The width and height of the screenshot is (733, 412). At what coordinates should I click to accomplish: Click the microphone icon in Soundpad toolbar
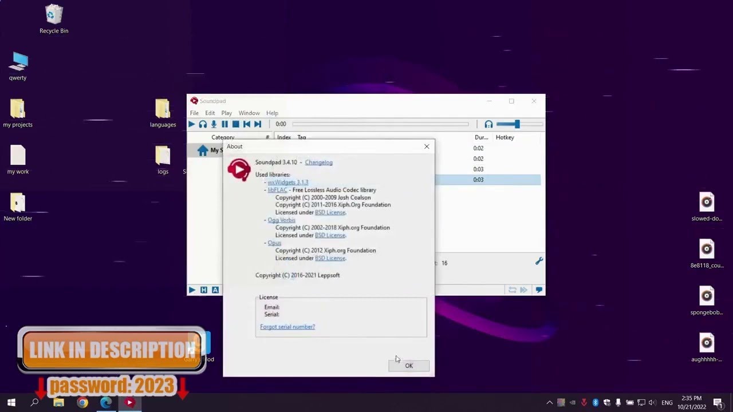pyautogui.click(x=214, y=124)
